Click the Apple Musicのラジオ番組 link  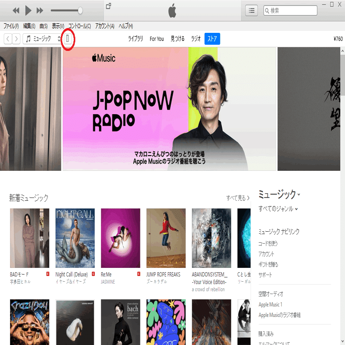[279, 315]
